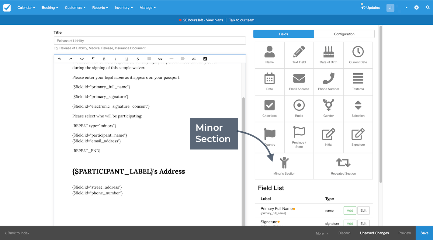
Task: Open the text color tool
Action: [205, 59]
